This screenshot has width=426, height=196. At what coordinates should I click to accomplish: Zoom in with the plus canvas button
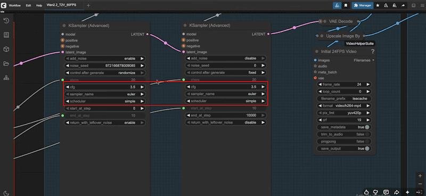[x=420, y=176]
